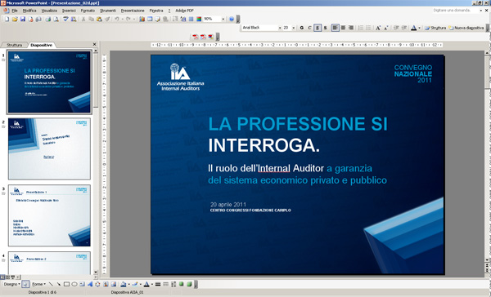This screenshot has width=491, height=297.
Task: Click the Print icon in toolbar
Action: pos(48,19)
